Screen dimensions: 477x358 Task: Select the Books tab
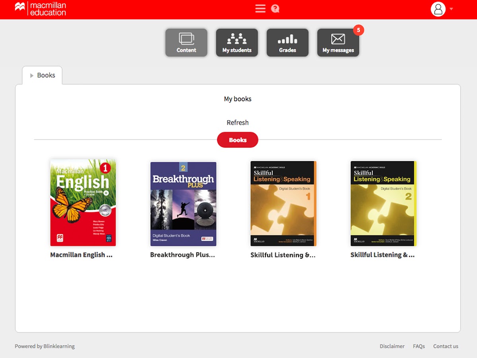click(46, 75)
